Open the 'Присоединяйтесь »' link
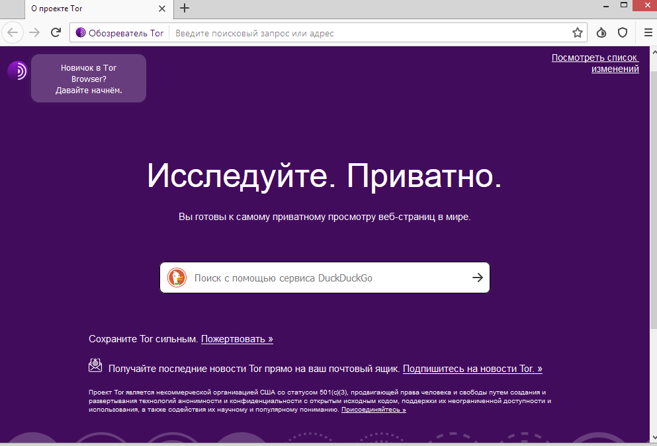657x446 pixels. coord(374,410)
